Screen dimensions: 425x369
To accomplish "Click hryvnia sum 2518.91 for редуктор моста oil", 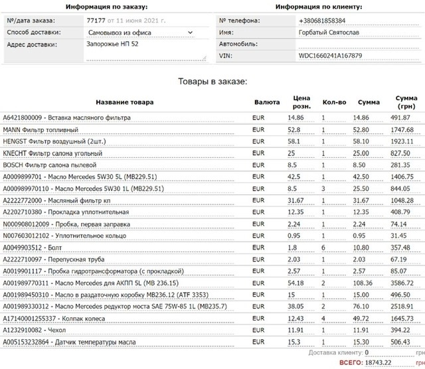I will coord(405,307).
